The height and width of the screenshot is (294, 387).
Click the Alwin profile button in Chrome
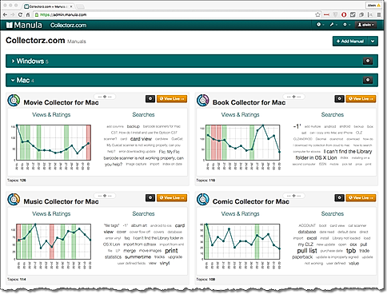[374, 5]
